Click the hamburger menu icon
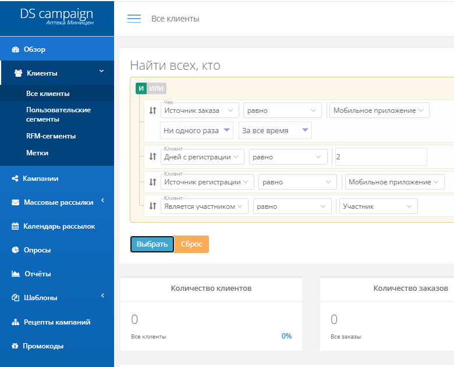This screenshot has width=454, height=367. (x=134, y=19)
